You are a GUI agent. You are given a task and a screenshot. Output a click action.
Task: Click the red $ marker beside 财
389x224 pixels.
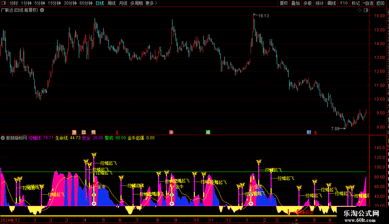(x=316, y=133)
